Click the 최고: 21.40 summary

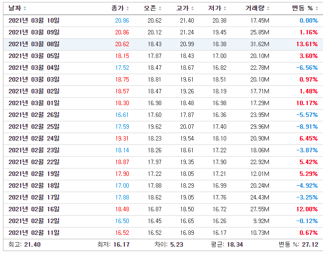(25, 245)
